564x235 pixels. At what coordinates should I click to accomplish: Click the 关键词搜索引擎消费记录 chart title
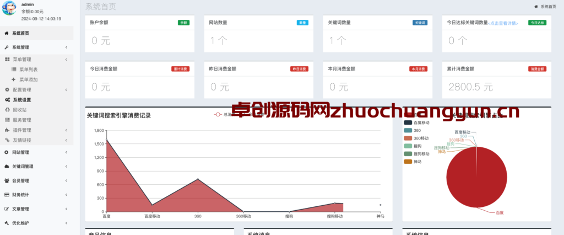pos(119,116)
